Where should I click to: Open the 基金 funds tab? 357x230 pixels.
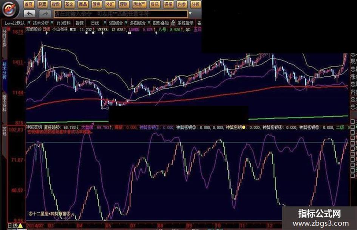[x=69, y=4]
